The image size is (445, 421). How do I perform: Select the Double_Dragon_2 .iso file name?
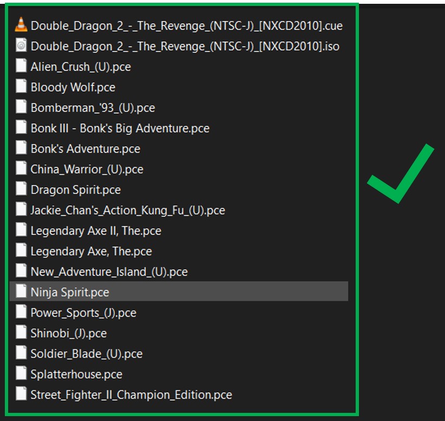(x=185, y=46)
